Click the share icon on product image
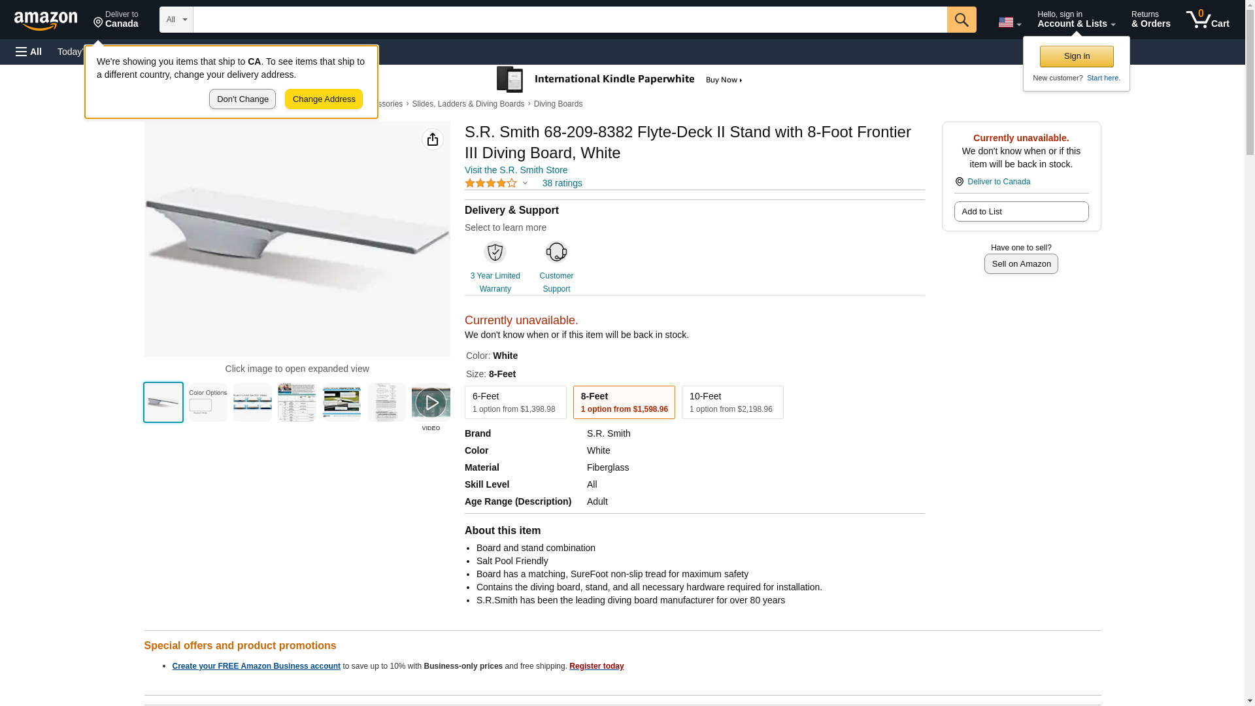Screen dimensions: 1255x706 pos(432,139)
